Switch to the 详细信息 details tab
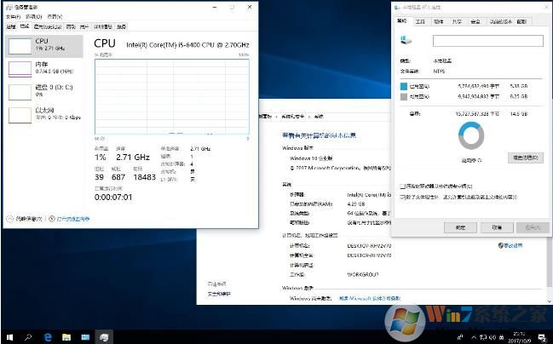Image resolution: width=553 pixels, height=344 pixels. (x=102, y=26)
